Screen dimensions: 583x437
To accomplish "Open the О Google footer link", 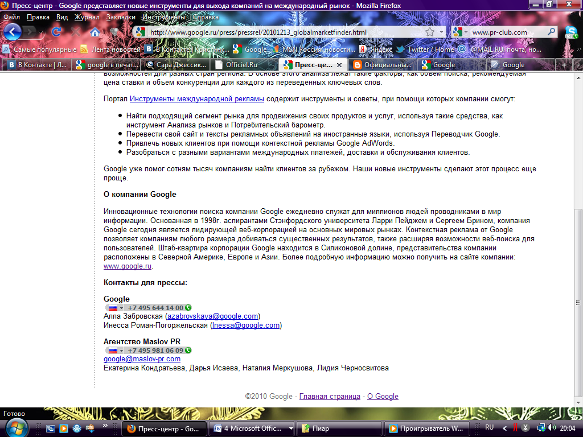I will coord(383,396).
